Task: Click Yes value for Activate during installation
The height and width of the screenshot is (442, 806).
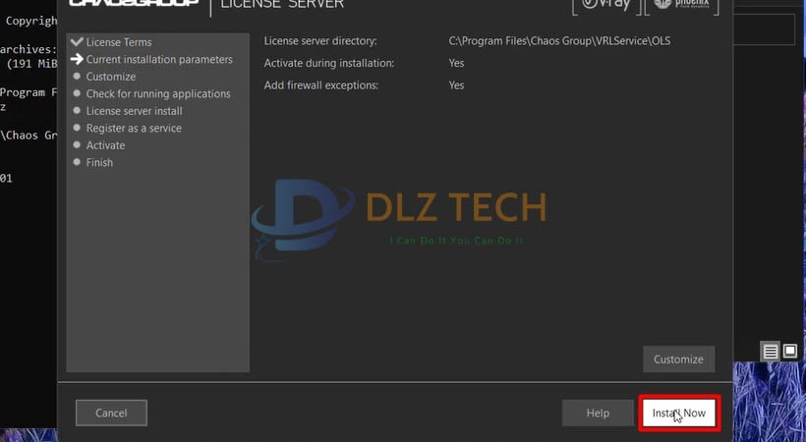Action: tap(456, 63)
